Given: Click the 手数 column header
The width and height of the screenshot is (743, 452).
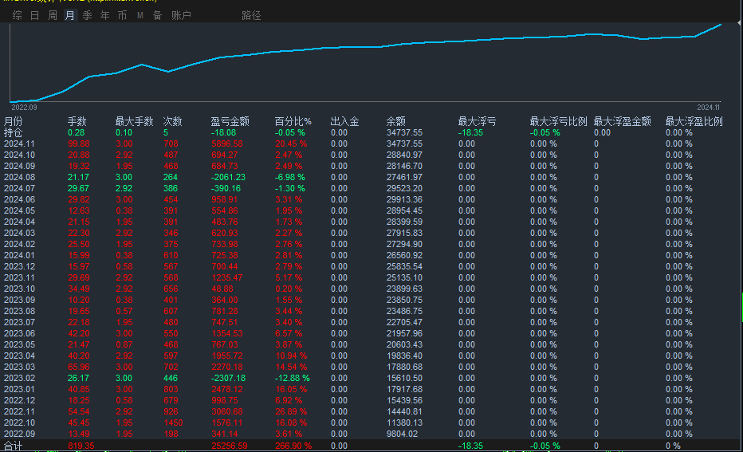Looking at the screenshot, I should click(x=77, y=121).
